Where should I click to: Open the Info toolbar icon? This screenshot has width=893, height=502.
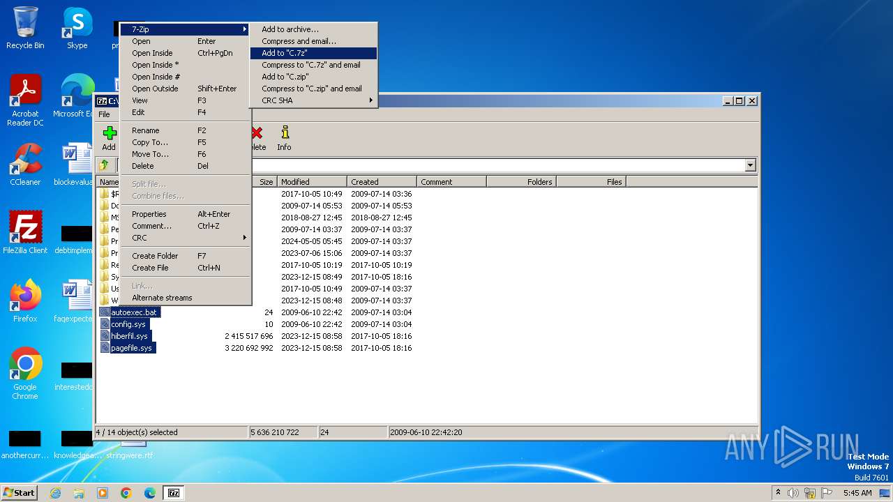(x=284, y=138)
